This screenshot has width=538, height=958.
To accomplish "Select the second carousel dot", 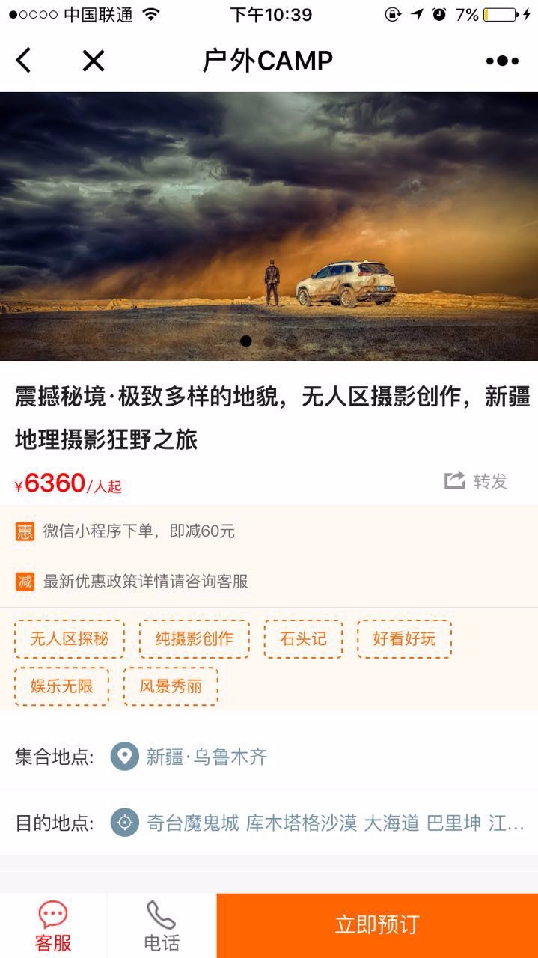I will (x=269, y=341).
